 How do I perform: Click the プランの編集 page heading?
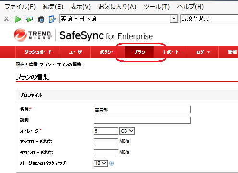pos(32,77)
